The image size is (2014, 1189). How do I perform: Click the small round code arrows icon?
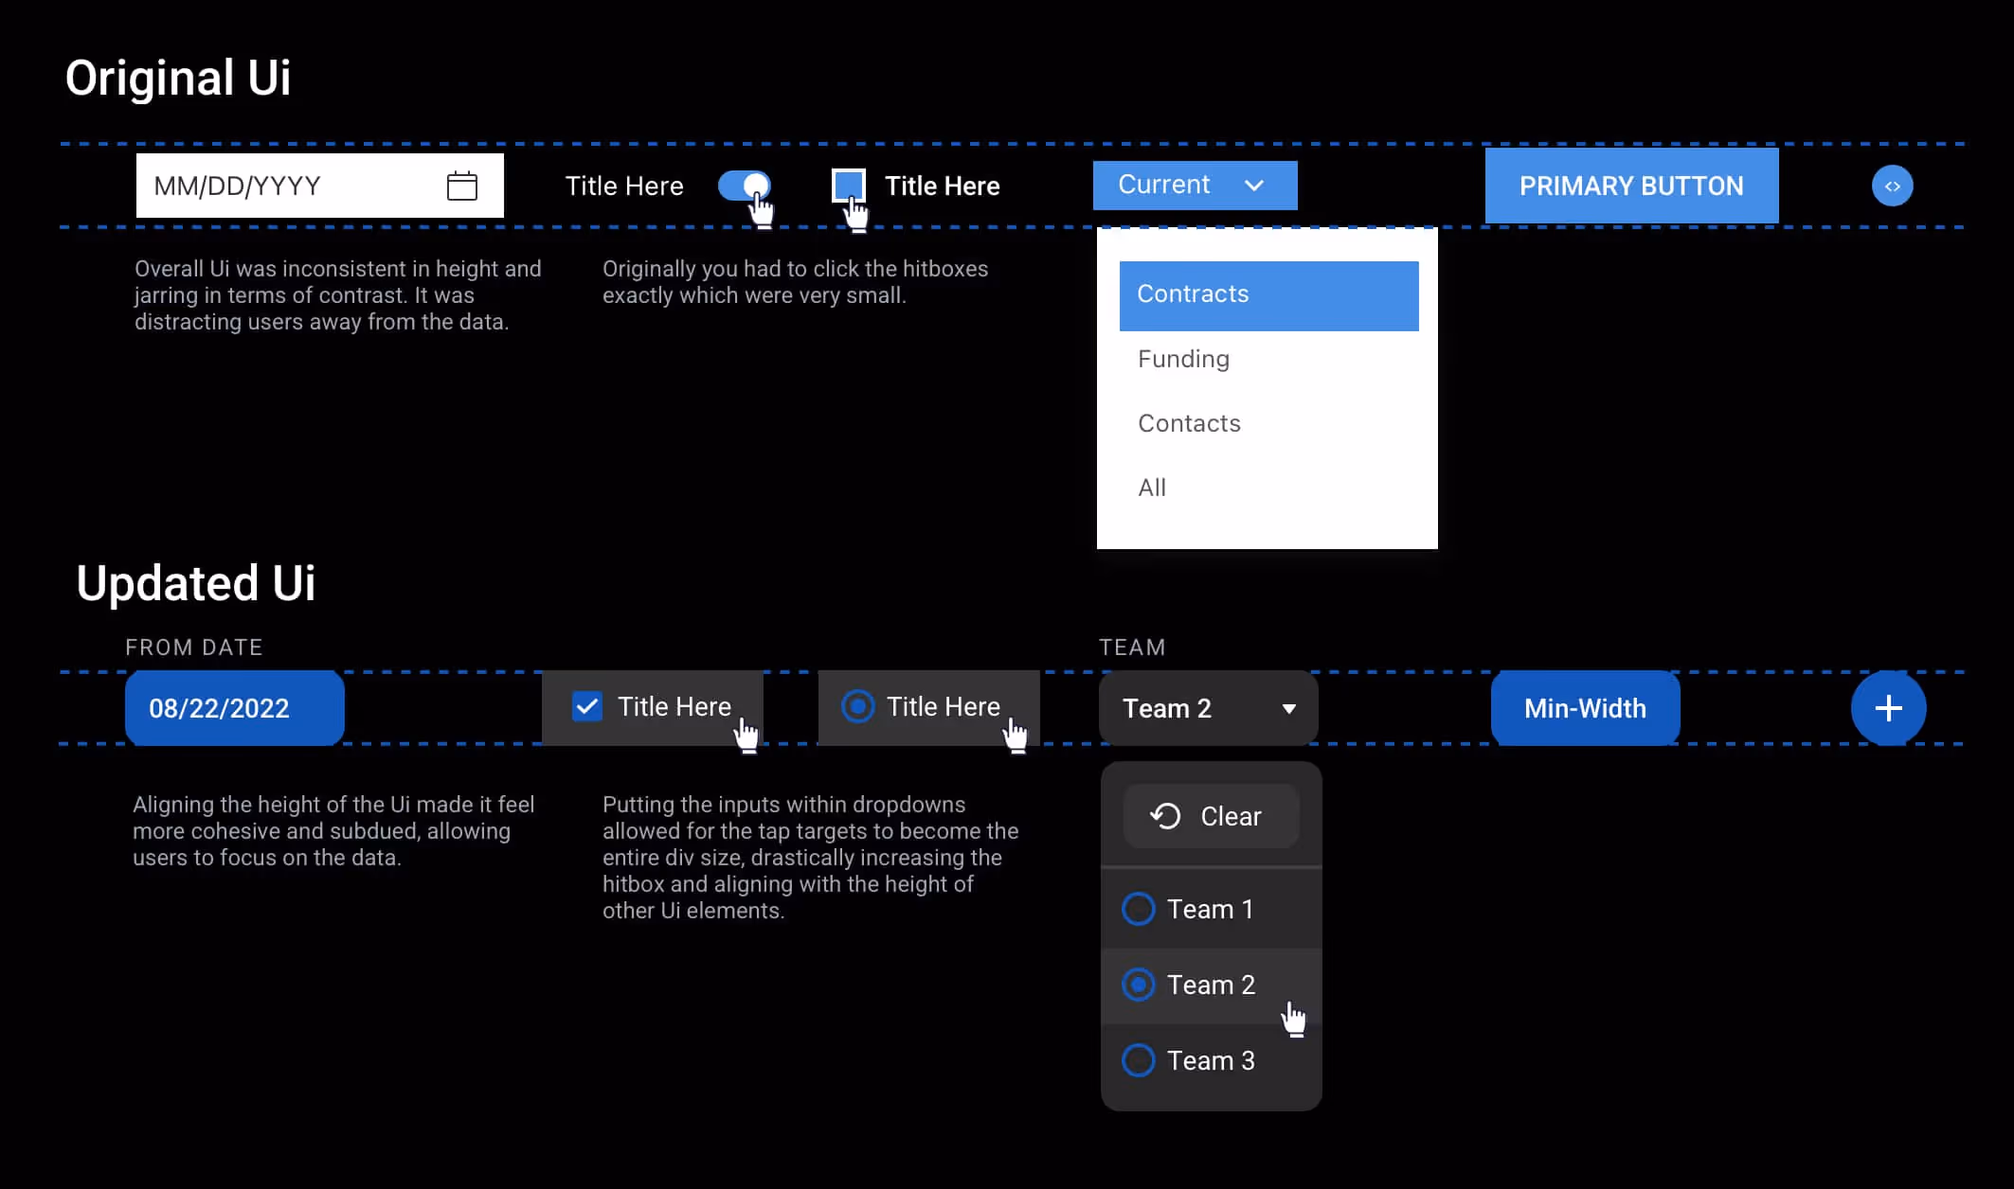[1892, 186]
